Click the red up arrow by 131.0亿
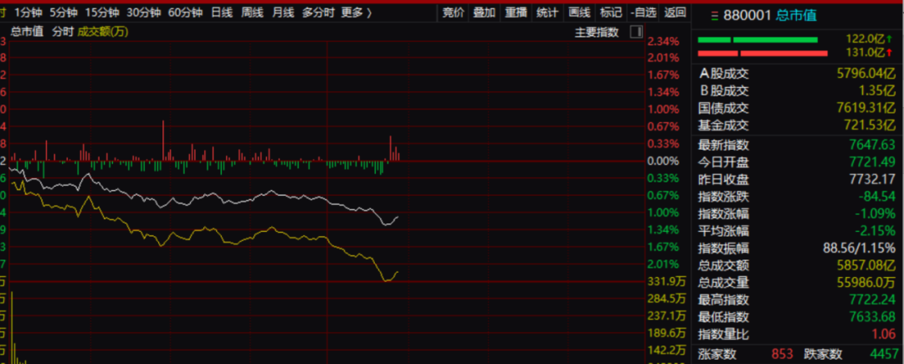Viewport: 904px width, 364px height. [891, 54]
